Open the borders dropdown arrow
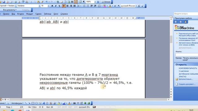198x111 pixels. pyautogui.click(x=102, y=6)
